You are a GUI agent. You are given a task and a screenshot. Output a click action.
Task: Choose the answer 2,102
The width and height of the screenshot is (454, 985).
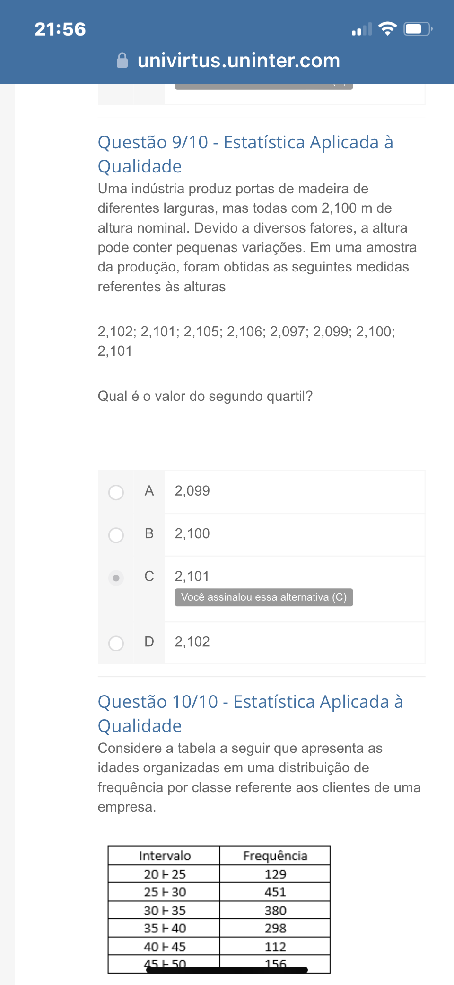[x=192, y=642]
